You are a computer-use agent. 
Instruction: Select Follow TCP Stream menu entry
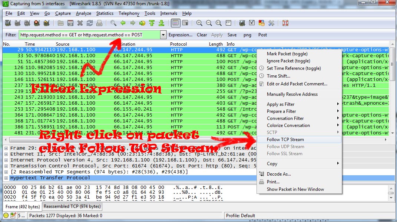pos(299,139)
